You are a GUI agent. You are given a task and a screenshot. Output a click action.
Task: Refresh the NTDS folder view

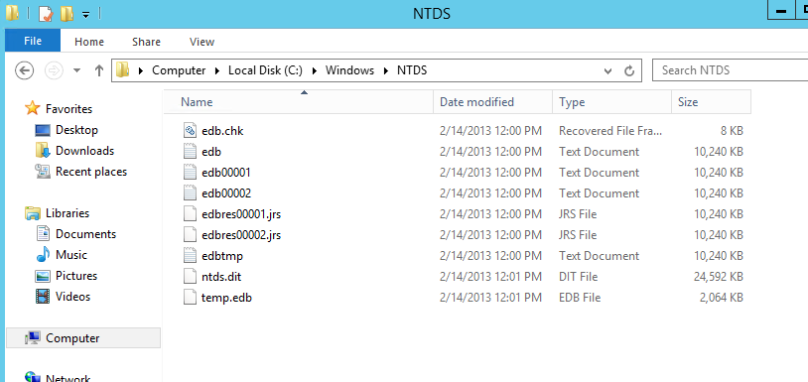(x=628, y=70)
